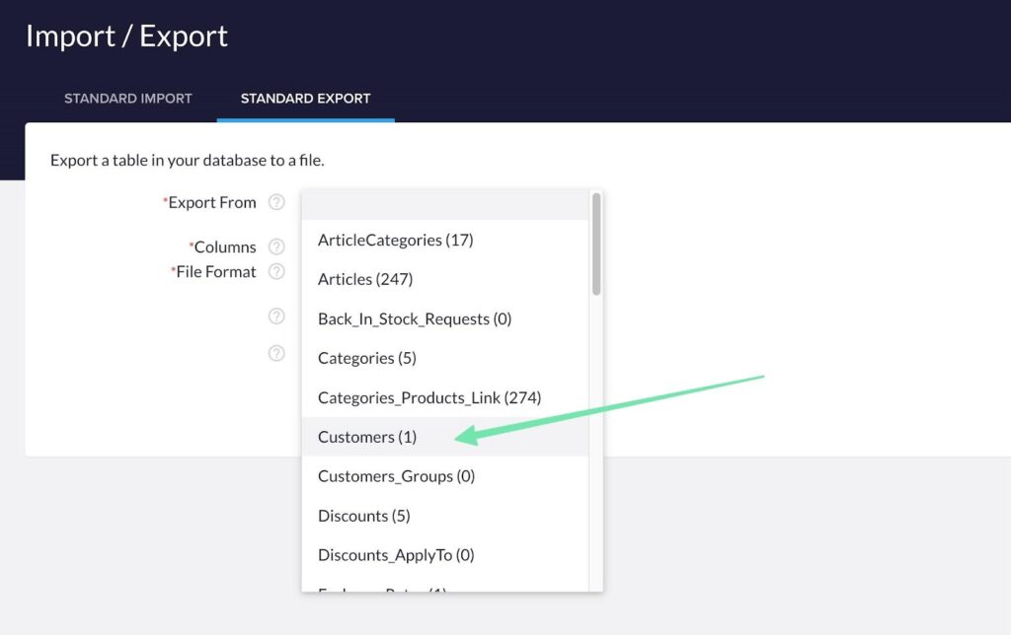Click the empty scrollbar track below the thumb
The height and width of the screenshot is (635, 1011).
click(x=596, y=444)
